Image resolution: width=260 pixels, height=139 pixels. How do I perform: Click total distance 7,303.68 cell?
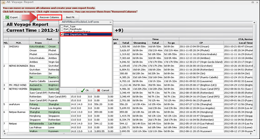[x=126, y=58]
